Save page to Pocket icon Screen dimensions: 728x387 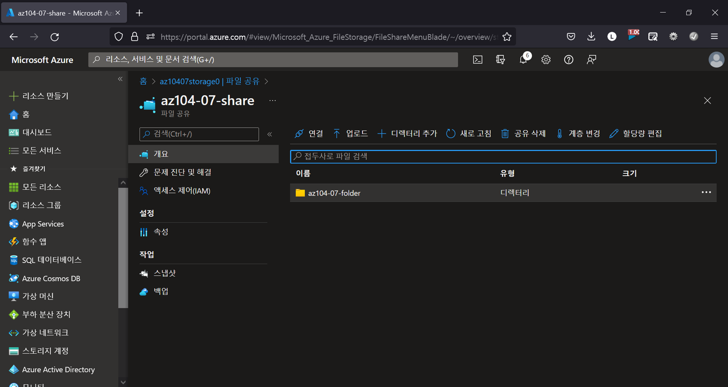tap(571, 36)
